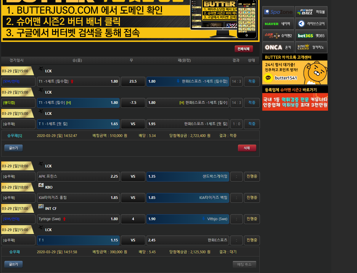
Task: Open the King Casino shortcut
Action: point(311,48)
